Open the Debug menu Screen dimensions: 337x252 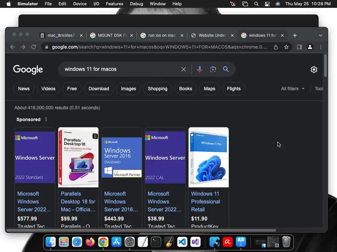pos(136,4)
